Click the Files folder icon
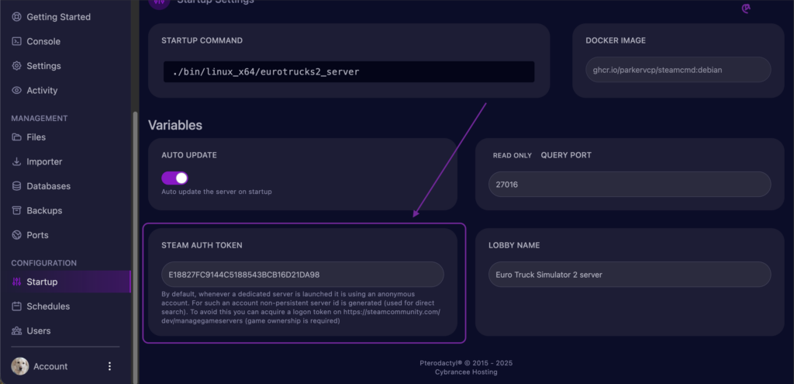The image size is (794, 384). tap(17, 137)
